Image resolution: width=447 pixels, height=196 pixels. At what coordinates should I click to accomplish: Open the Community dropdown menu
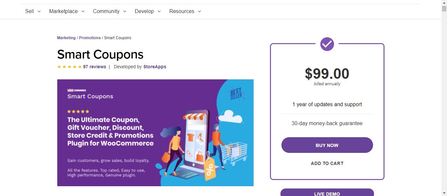(x=110, y=11)
